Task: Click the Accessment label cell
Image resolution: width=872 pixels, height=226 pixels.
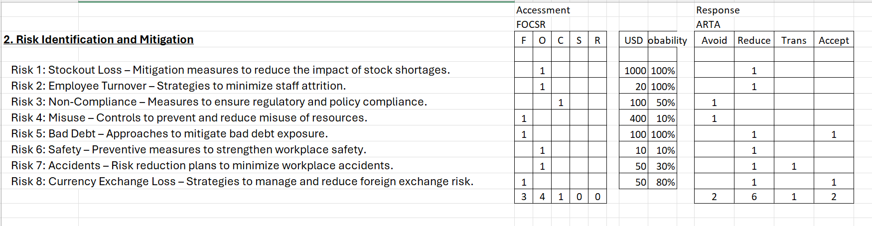Action: 543,10
